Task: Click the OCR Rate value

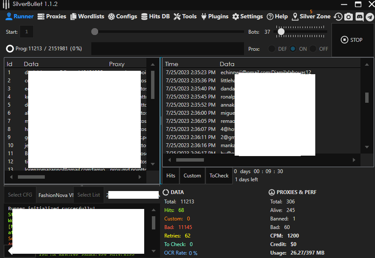Action: [x=193, y=253]
